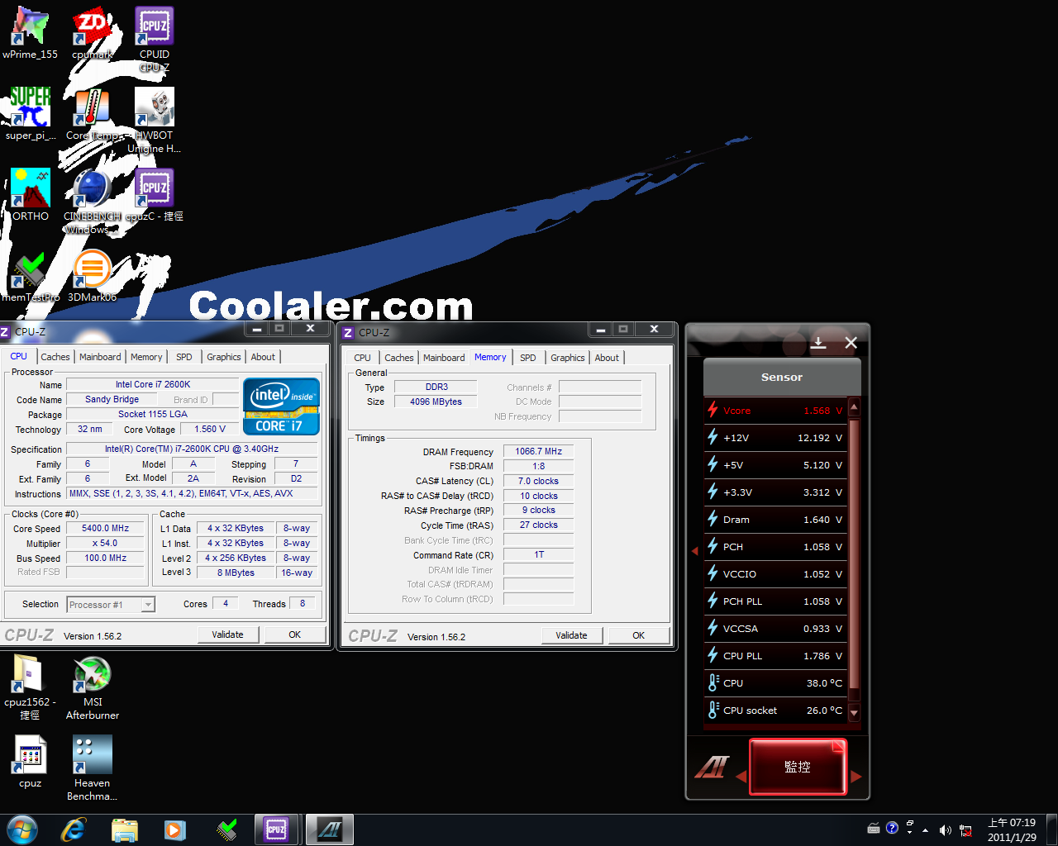Open the cpuzC shortcut icon
Image resolution: width=1058 pixels, height=846 pixels.
[154, 195]
